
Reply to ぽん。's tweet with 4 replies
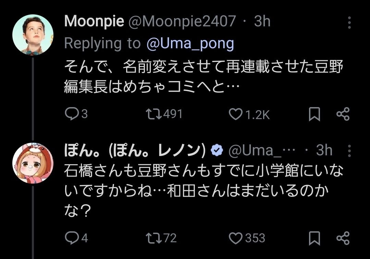pos(71,238)
